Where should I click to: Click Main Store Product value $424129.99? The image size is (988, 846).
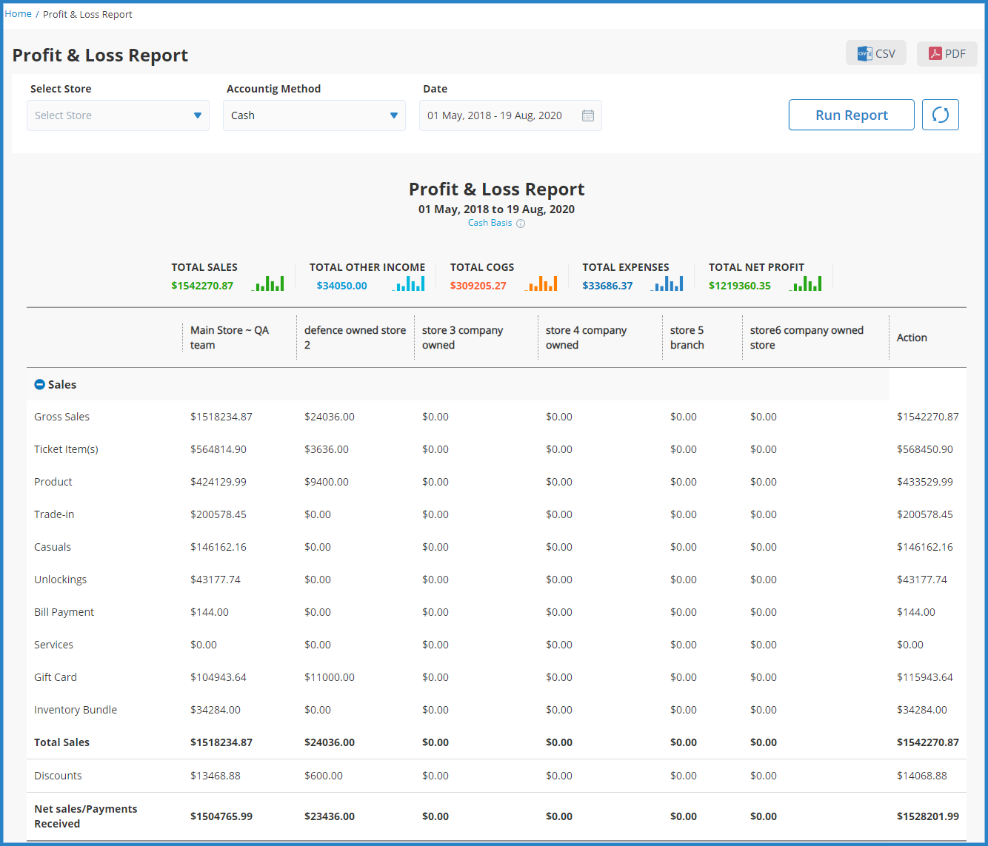pos(218,482)
